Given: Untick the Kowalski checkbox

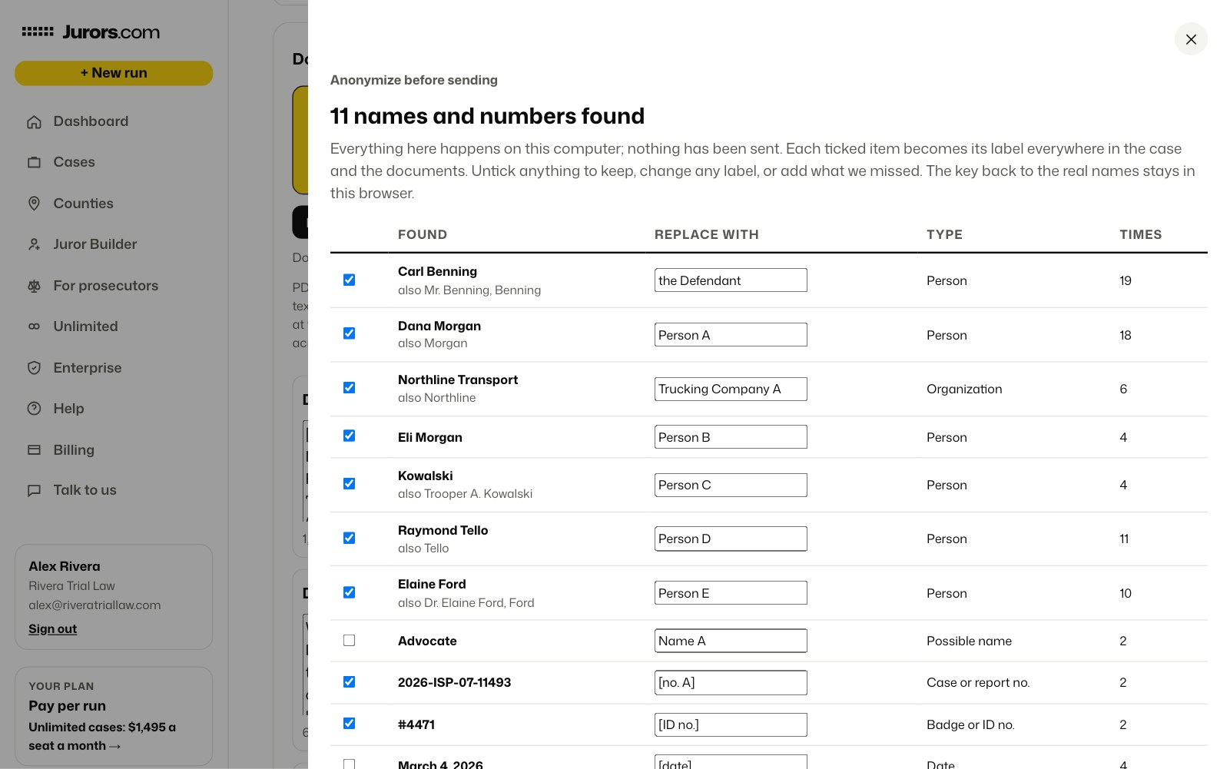Looking at the screenshot, I should coord(349,483).
